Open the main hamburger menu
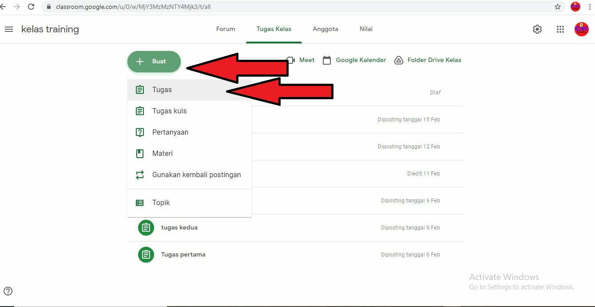 [x=8, y=29]
